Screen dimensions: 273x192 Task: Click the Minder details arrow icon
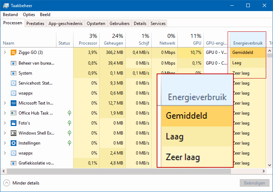pos(7,183)
